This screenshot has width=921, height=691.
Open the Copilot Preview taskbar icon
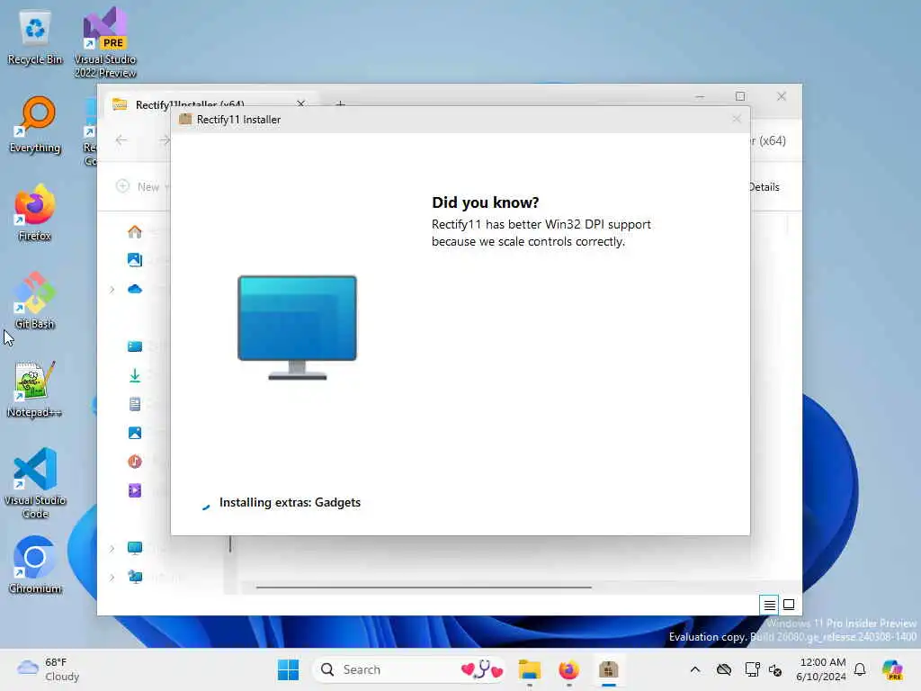click(892, 669)
